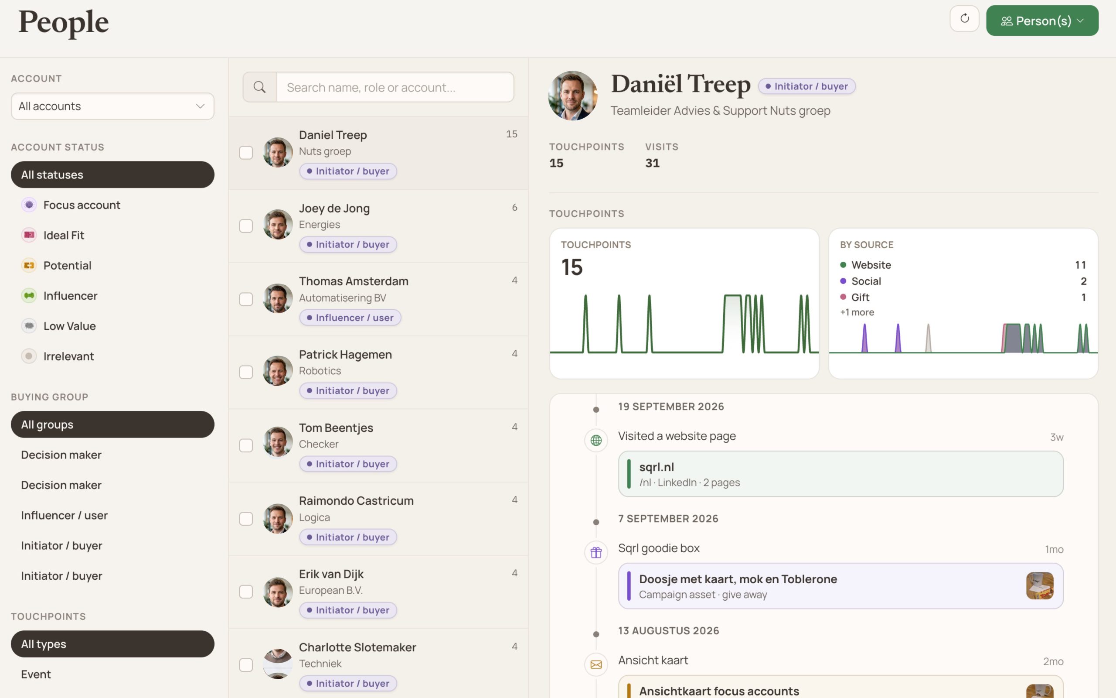Expand the Person(s) dropdown button
1116x698 pixels.
tap(1042, 21)
